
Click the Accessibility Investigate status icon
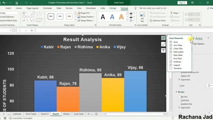click(x=10, y=118)
